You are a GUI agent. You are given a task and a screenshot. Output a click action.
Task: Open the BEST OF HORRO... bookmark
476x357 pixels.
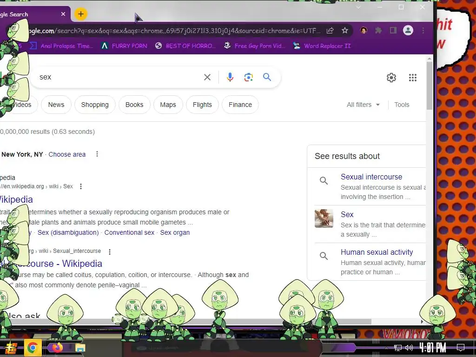click(x=185, y=46)
